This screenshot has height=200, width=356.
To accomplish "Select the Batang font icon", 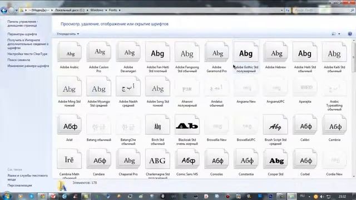I will point(99,124).
